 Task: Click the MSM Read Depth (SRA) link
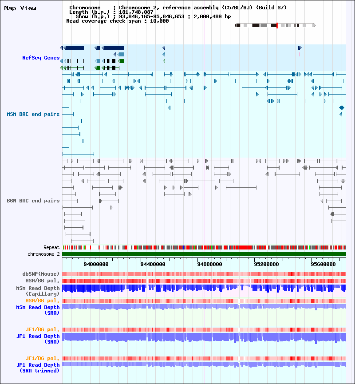38,310
